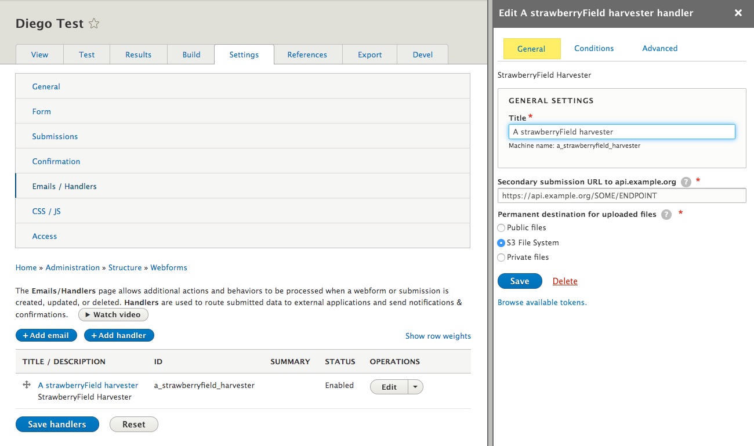Play the Watch video button
This screenshot has height=446, width=754.
113,314
